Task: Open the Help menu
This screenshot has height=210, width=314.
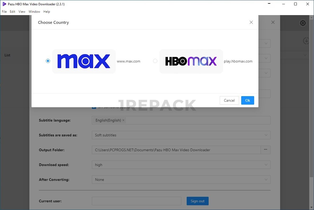Action: 47,12
